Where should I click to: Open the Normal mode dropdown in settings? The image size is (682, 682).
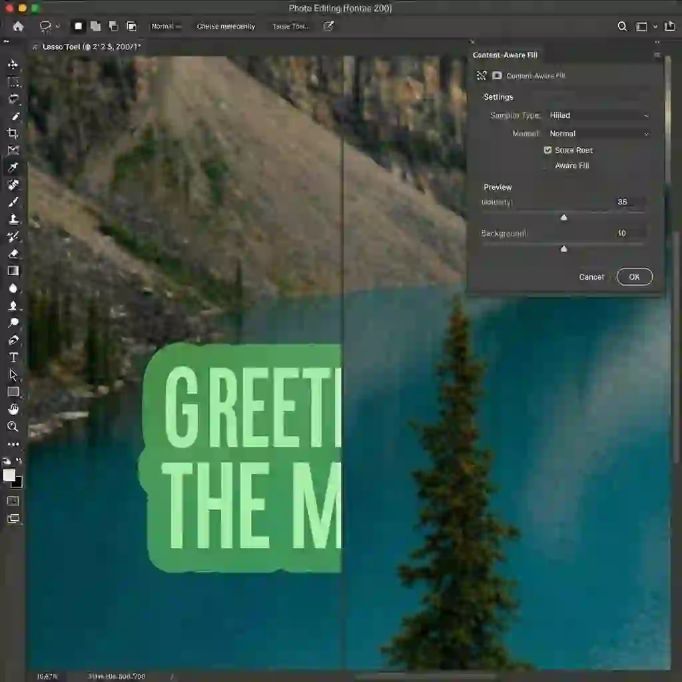(x=597, y=133)
